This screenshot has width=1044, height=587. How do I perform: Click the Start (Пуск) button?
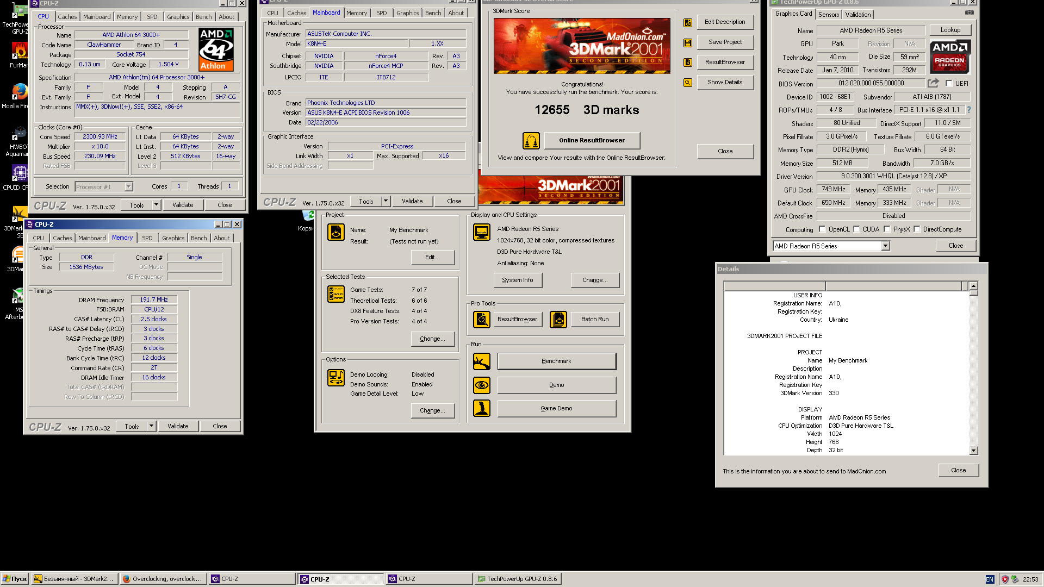pyautogui.click(x=15, y=579)
